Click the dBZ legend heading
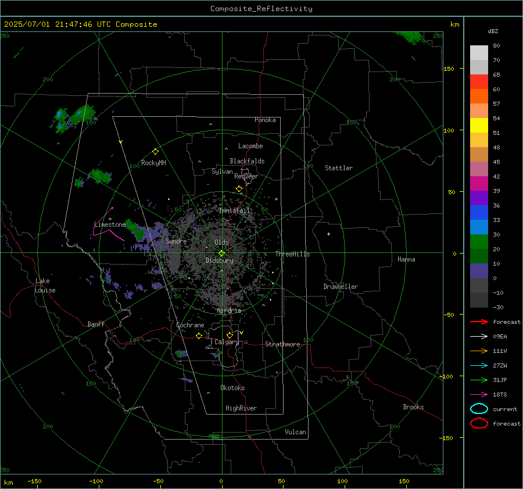 [493, 31]
